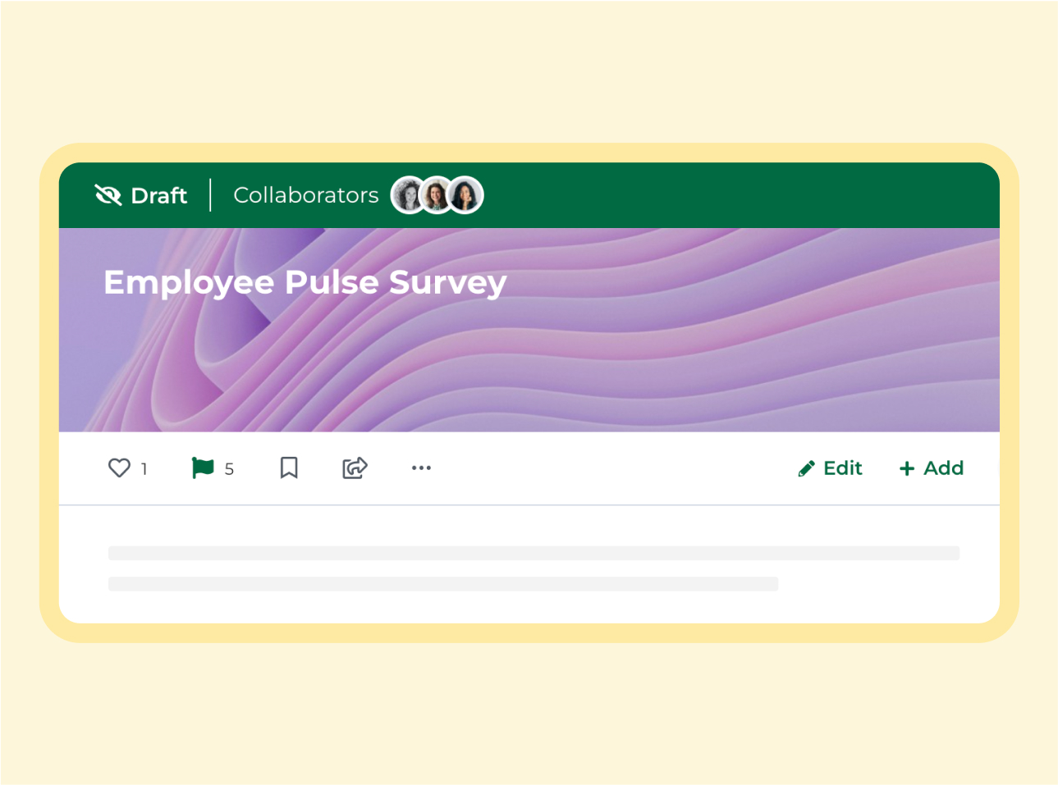
Task: Open more options with the ellipsis icon
Action: tap(421, 468)
